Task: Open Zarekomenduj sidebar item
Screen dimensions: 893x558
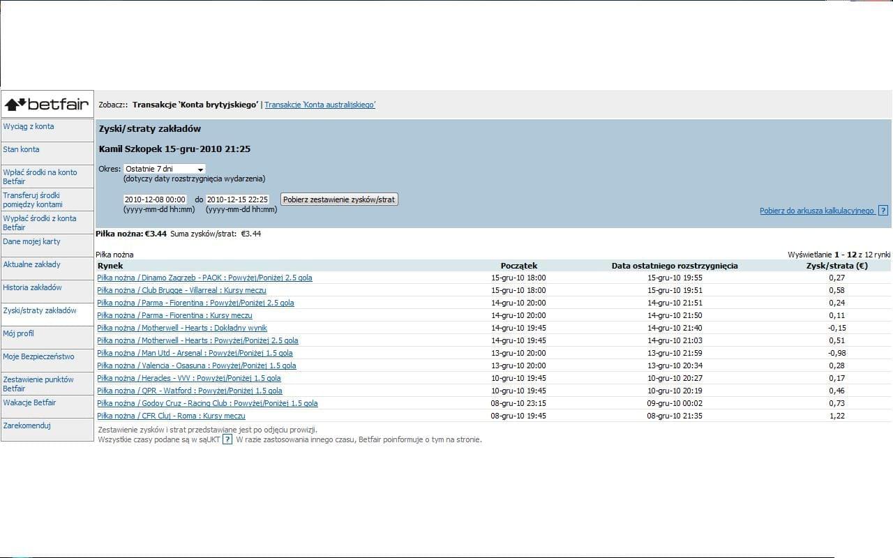Action: pos(27,425)
